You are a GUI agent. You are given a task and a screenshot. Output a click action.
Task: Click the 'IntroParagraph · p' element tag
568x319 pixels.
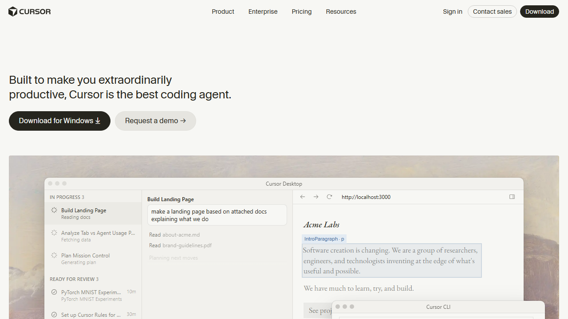pos(324,239)
